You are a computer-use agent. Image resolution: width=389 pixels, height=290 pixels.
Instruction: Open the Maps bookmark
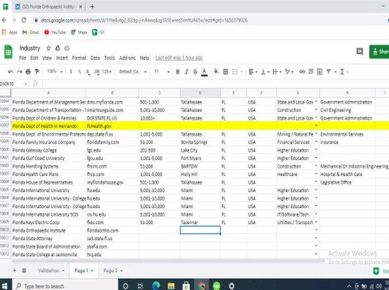click(79, 32)
